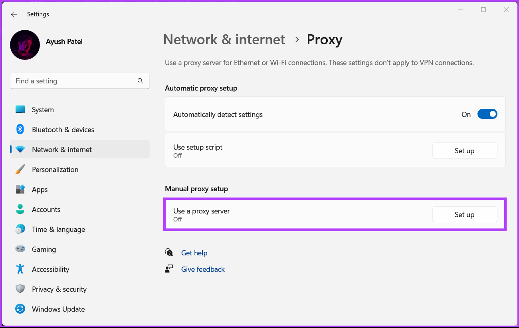Open Time & language settings
Viewport: 519px width, 328px height.
pos(20,229)
